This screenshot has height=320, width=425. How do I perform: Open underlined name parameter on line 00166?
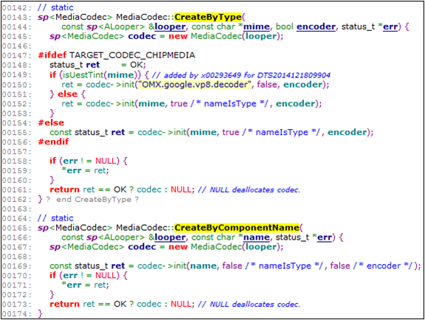pos(257,237)
